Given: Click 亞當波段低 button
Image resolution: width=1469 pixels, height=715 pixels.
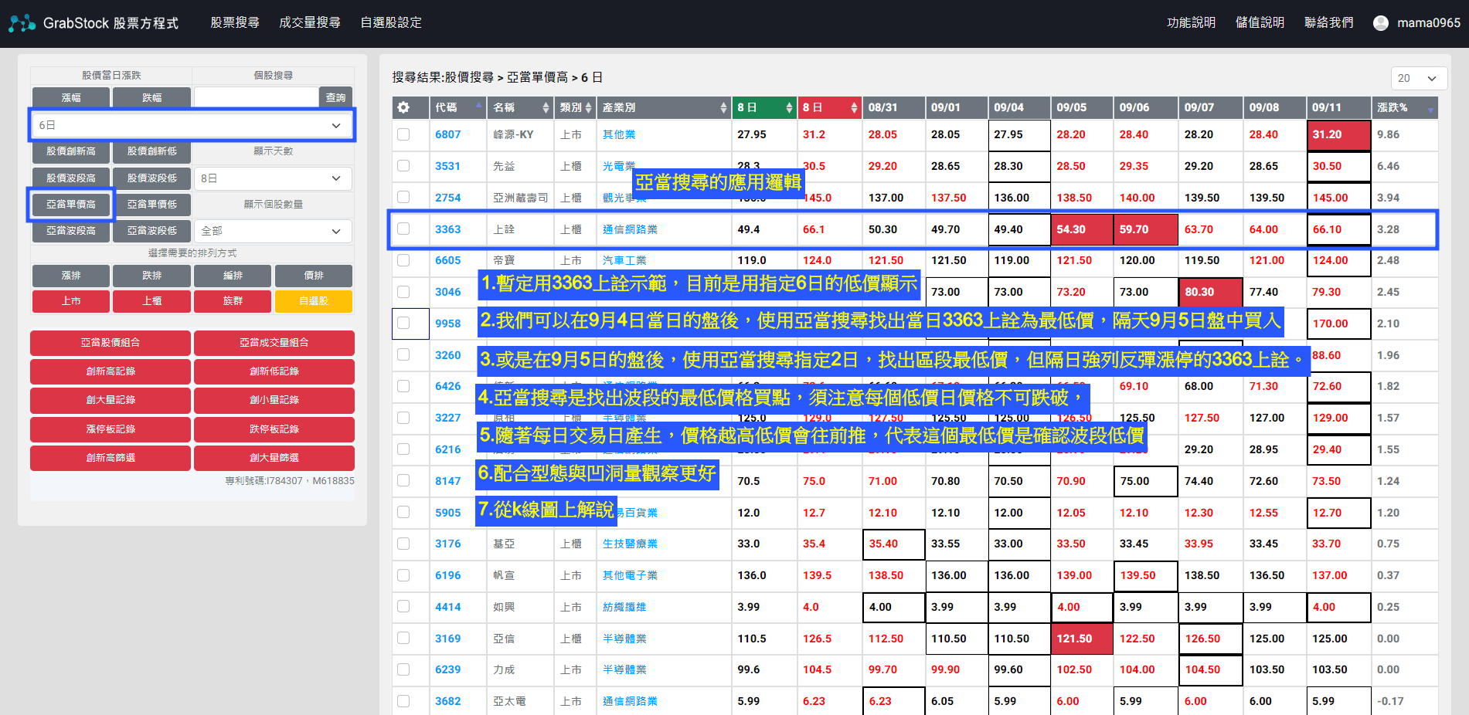Looking at the screenshot, I should pyautogui.click(x=151, y=231).
